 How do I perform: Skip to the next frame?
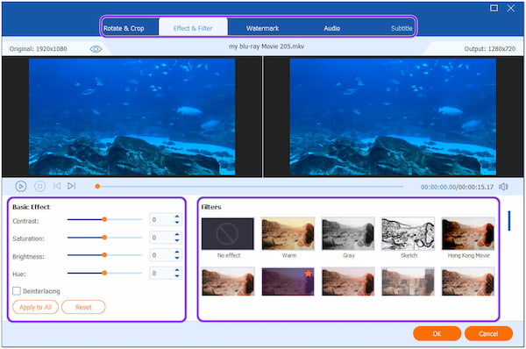(72, 186)
